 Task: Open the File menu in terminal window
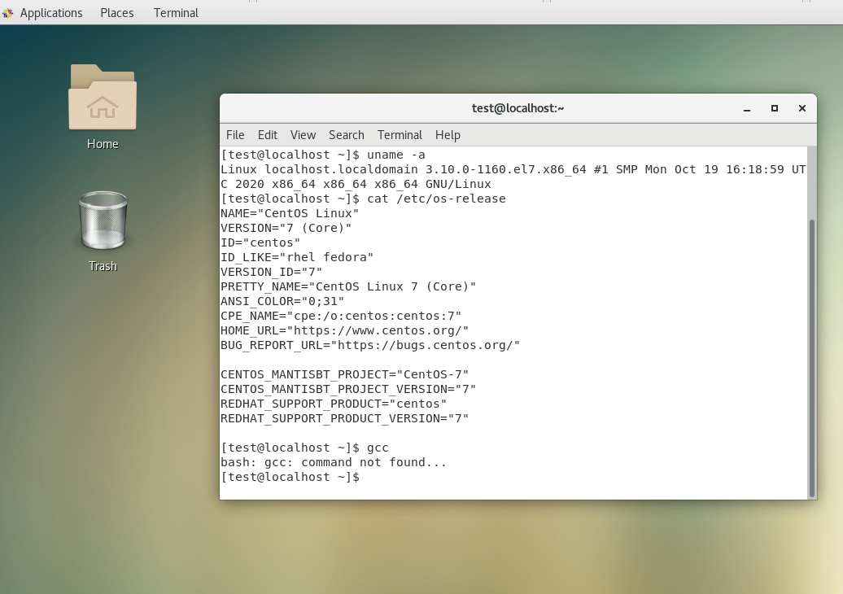tap(235, 135)
